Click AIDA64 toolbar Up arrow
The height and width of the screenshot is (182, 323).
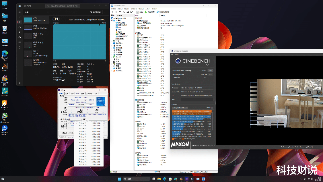pyautogui.click(x=120, y=12)
